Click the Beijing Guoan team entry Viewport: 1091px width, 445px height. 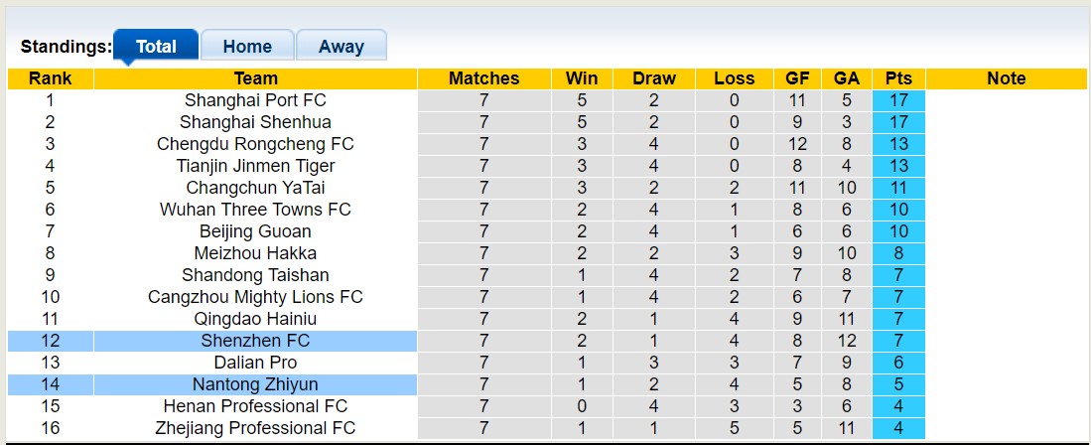[x=255, y=231]
